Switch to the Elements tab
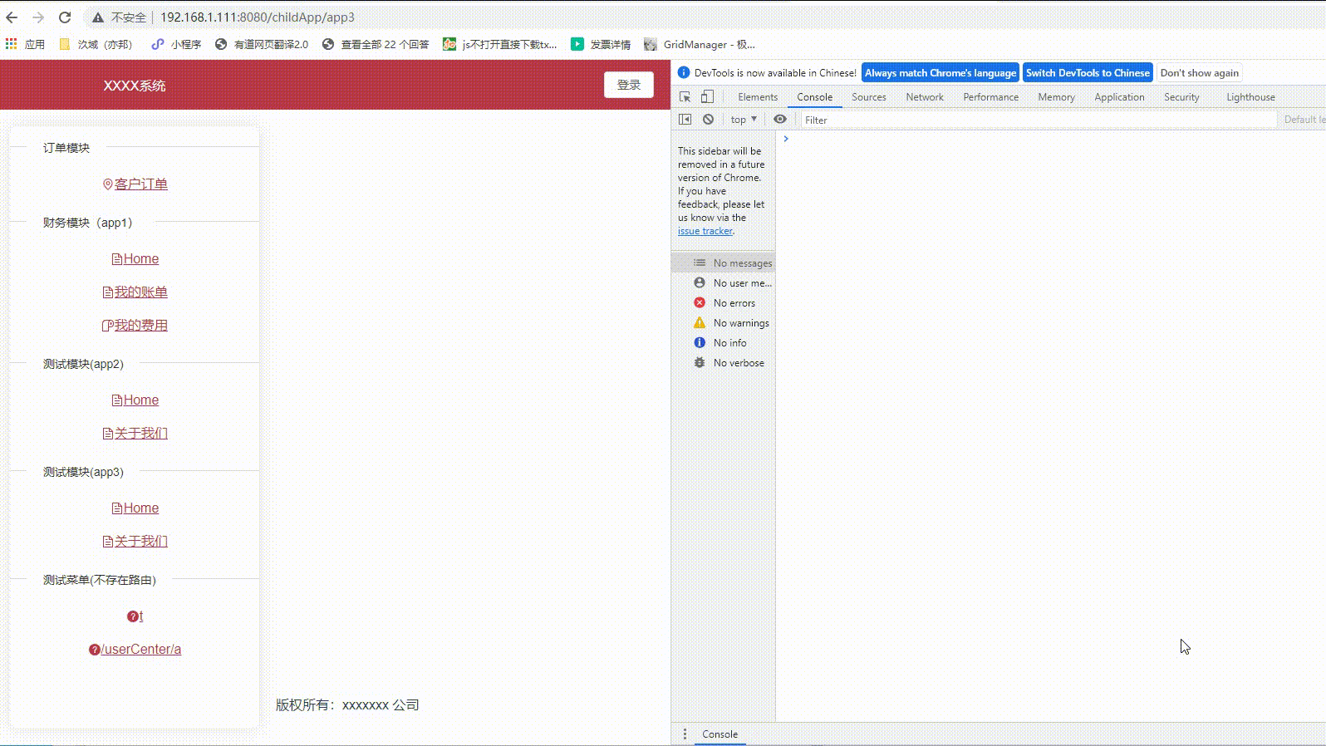Screen dimensions: 1326x746 [x=758, y=97]
